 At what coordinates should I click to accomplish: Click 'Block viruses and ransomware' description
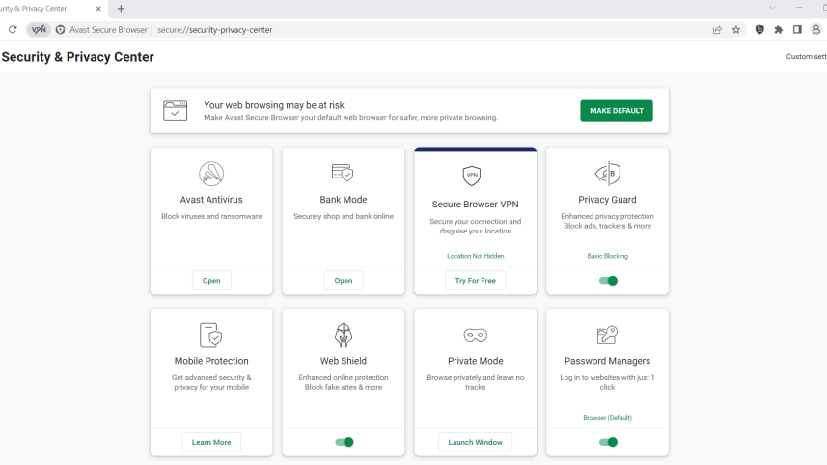(x=211, y=216)
